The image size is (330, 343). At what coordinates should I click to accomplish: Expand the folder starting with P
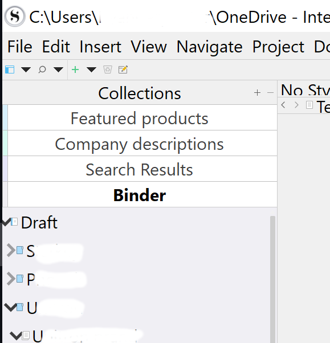point(11,279)
